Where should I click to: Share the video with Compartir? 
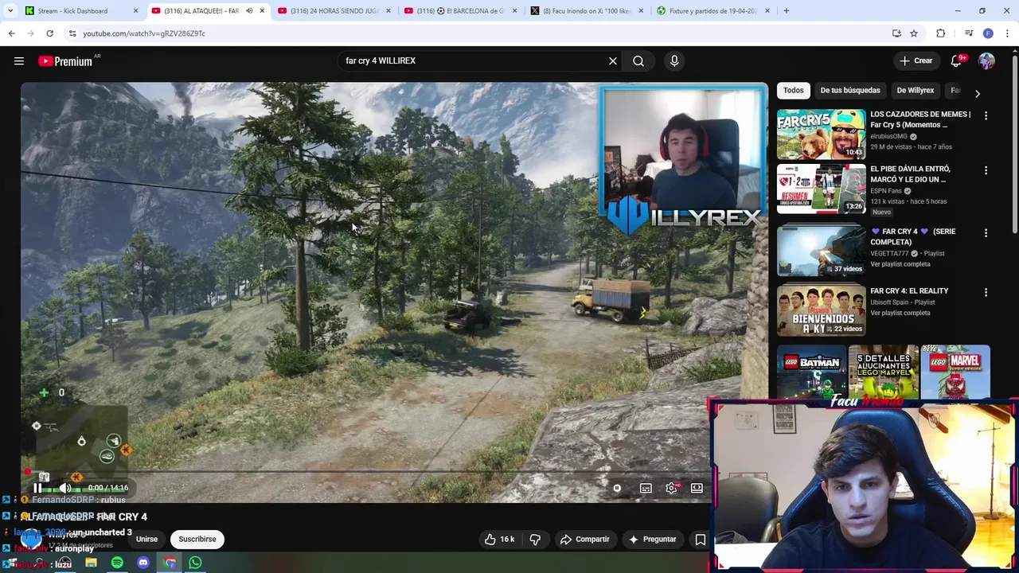[x=584, y=540]
